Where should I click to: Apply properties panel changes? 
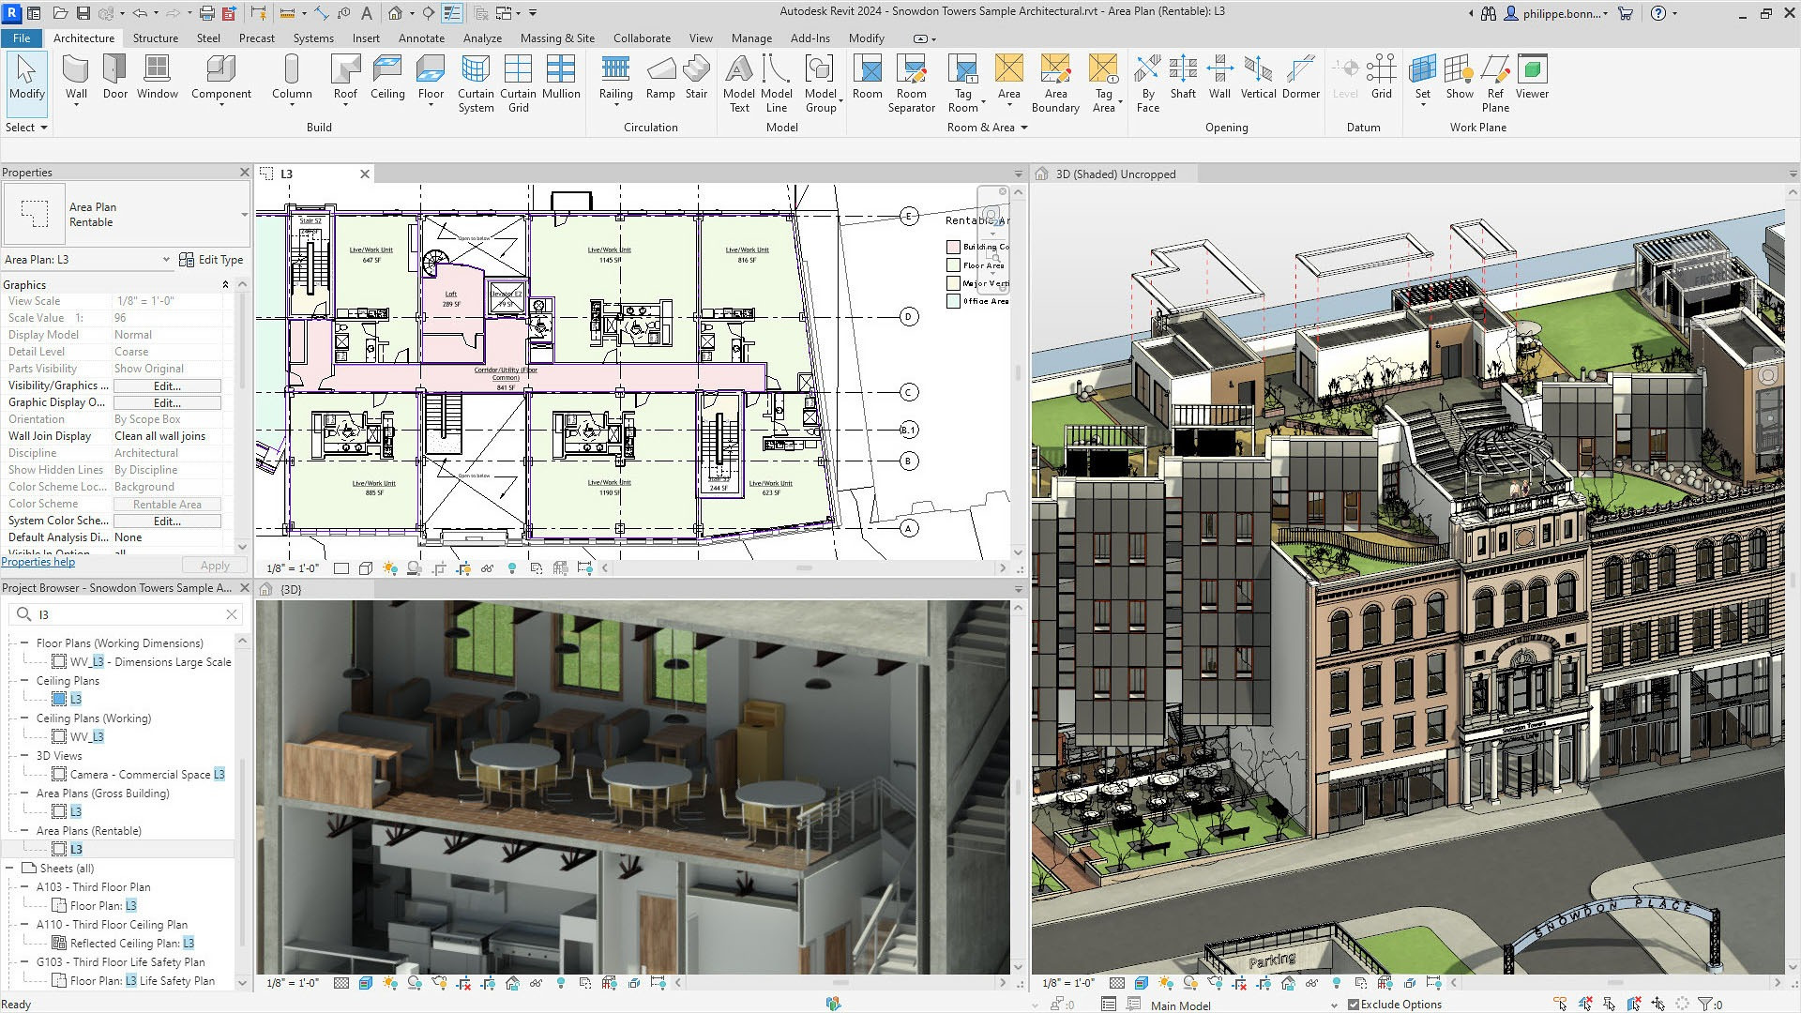[213, 566]
